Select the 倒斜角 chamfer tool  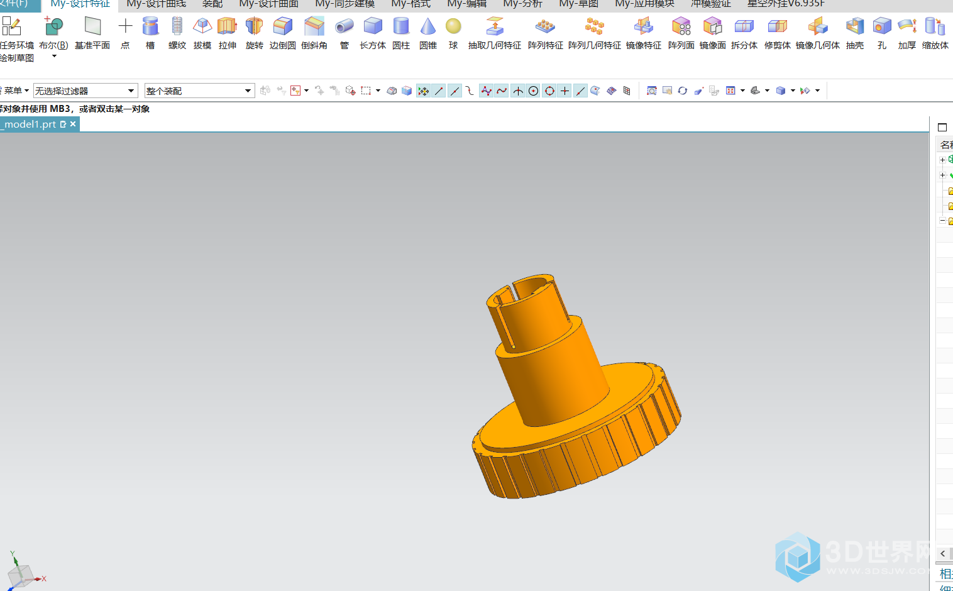click(x=314, y=33)
